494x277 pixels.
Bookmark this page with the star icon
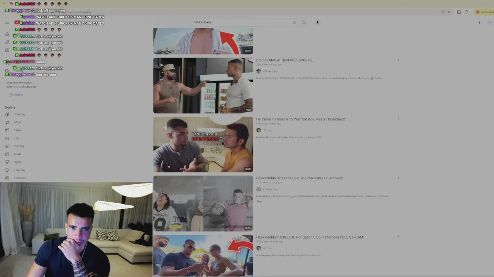click(449, 12)
